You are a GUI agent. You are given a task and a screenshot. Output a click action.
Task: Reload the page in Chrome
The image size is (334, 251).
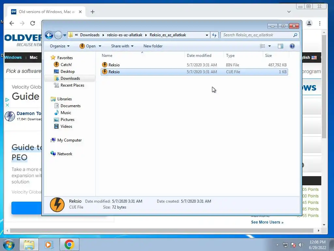(x=33, y=23)
